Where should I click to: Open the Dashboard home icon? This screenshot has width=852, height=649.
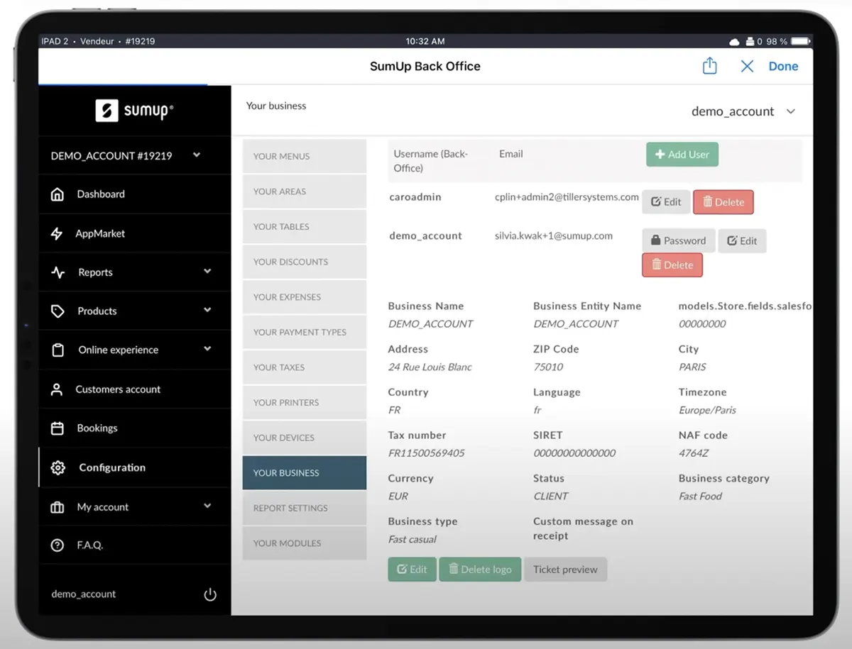pyautogui.click(x=58, y=194)
